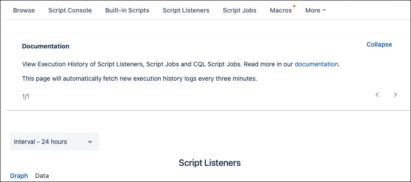Collapse the Documentation panel
This screenshot has width=411, height=182.
point(379,44)
